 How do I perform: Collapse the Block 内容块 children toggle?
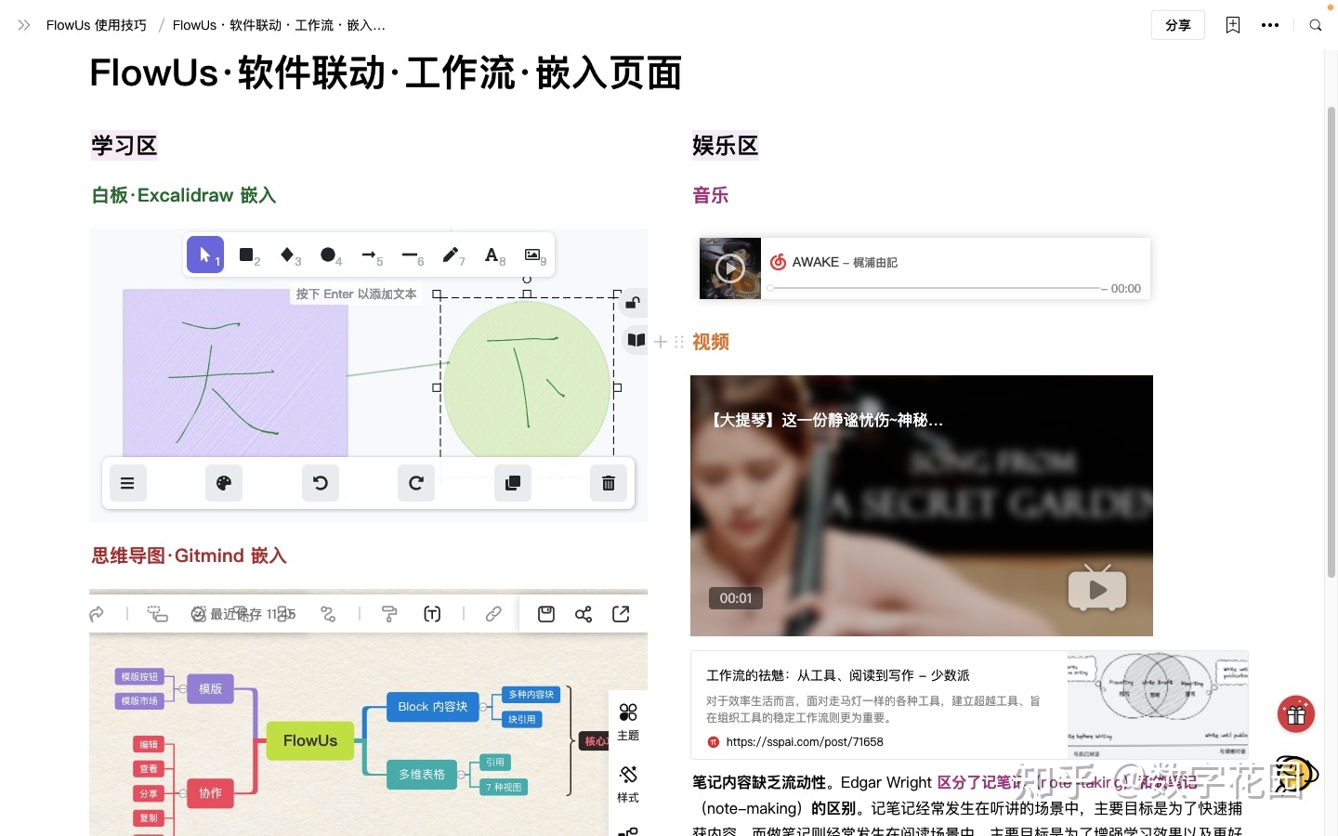click(x=484, y=707)
